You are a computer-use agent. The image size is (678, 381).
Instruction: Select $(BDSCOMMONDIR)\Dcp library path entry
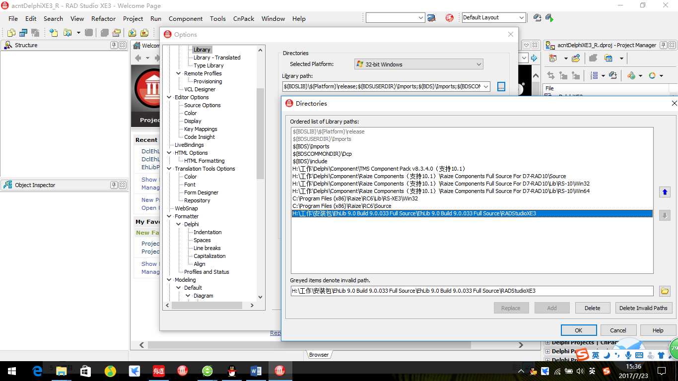[x=322, y=154]
